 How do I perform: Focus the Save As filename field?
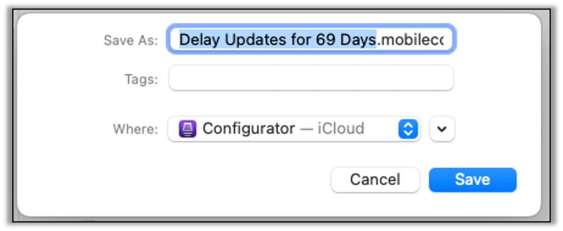[311, 40]
